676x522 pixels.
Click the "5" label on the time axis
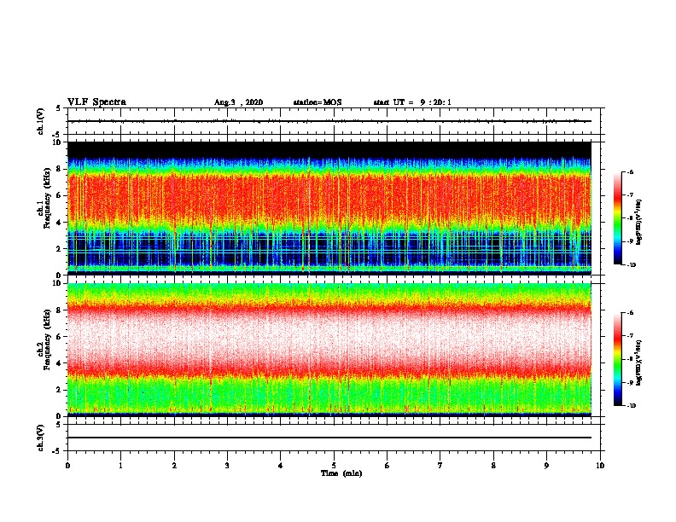[x=334, y=465]
